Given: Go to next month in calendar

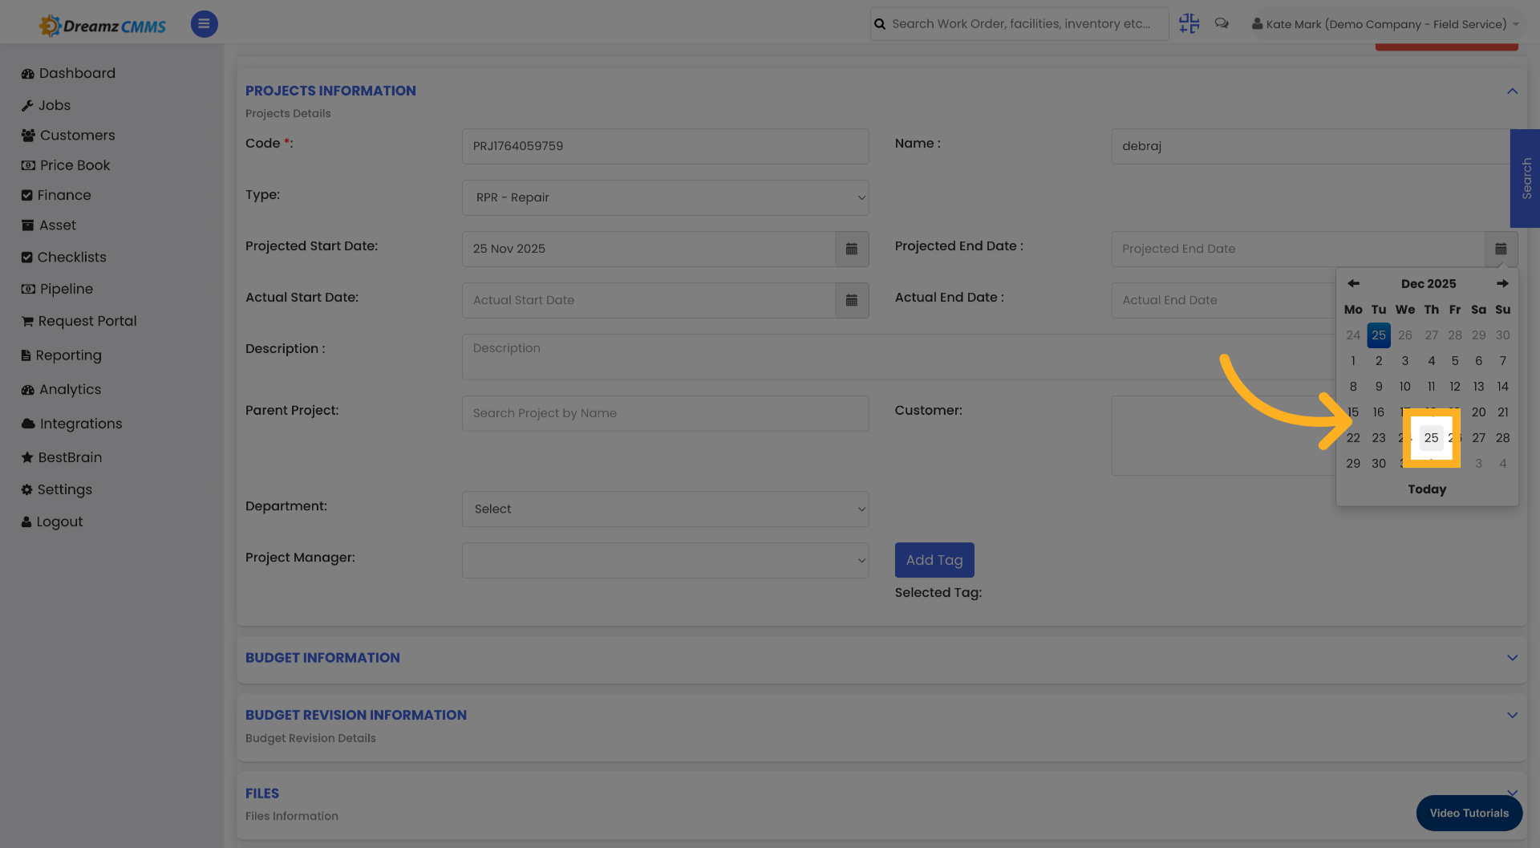Looking at the screenshot, I should click(1502, 283).
